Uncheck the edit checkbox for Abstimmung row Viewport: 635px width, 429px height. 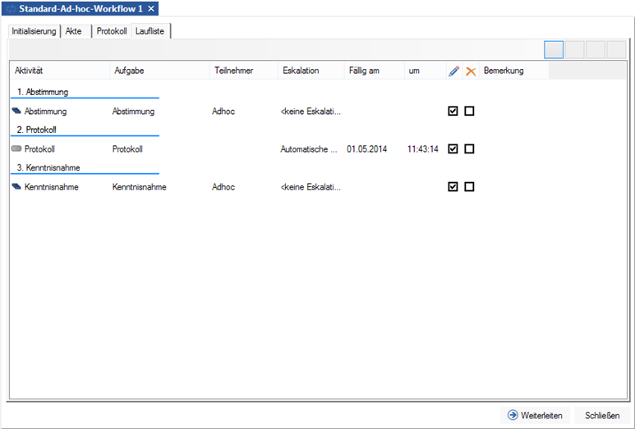click(x=453, y=111)
